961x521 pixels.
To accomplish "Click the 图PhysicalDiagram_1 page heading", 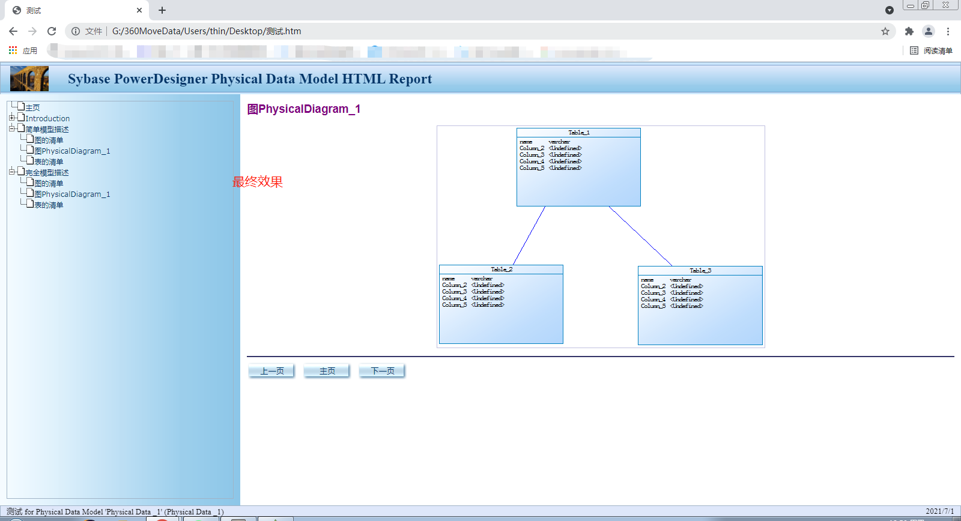I will click(304, 109).
